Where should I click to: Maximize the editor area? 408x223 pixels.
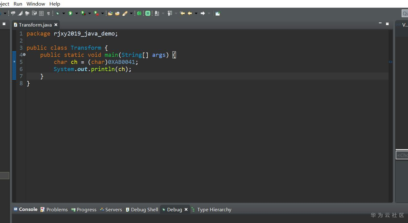[387, 23]
